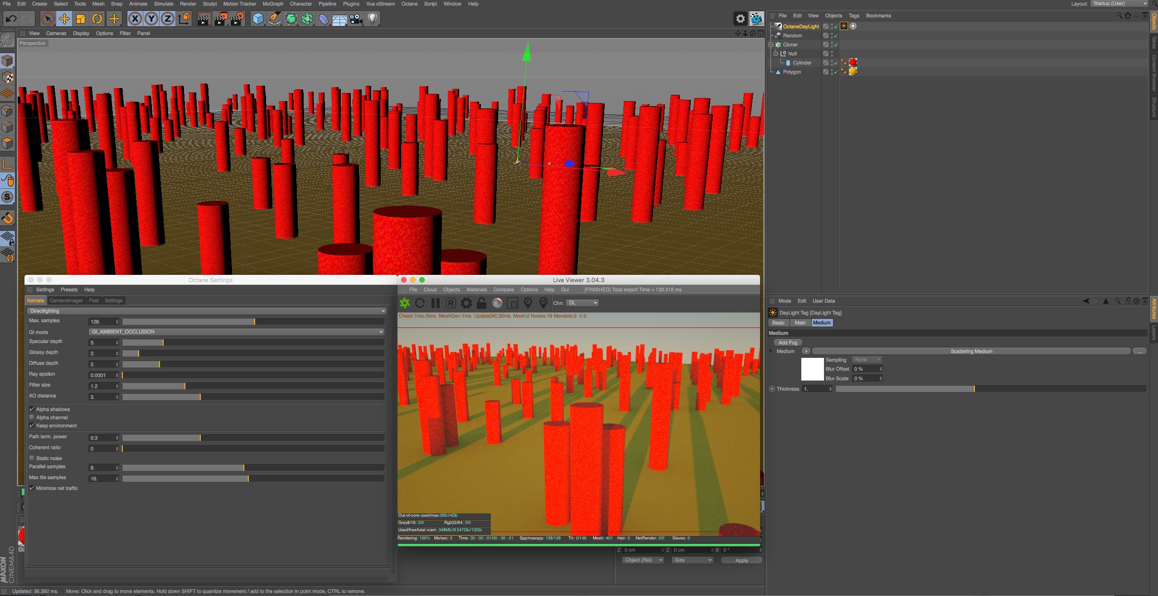Open the GI mode dropdown
The image size is (1158, 596).
click(237, 332)
